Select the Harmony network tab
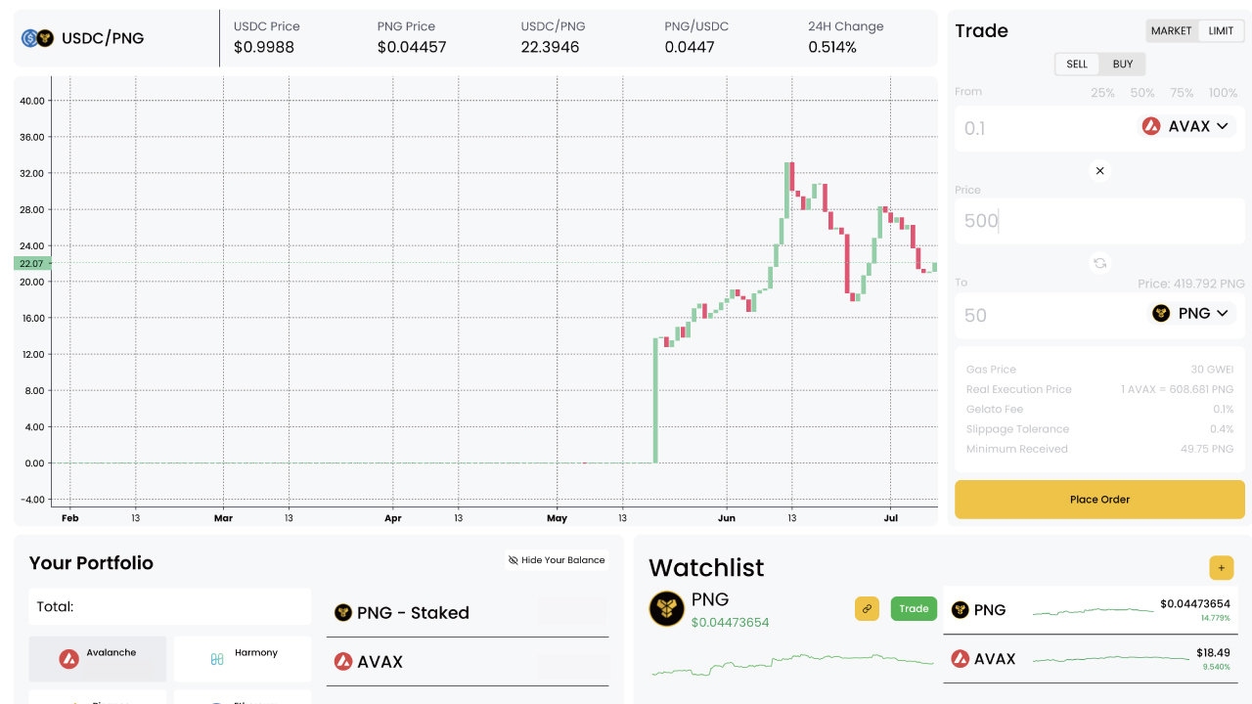The height and width of the screenshot is (704, 1252). point(243,659)
